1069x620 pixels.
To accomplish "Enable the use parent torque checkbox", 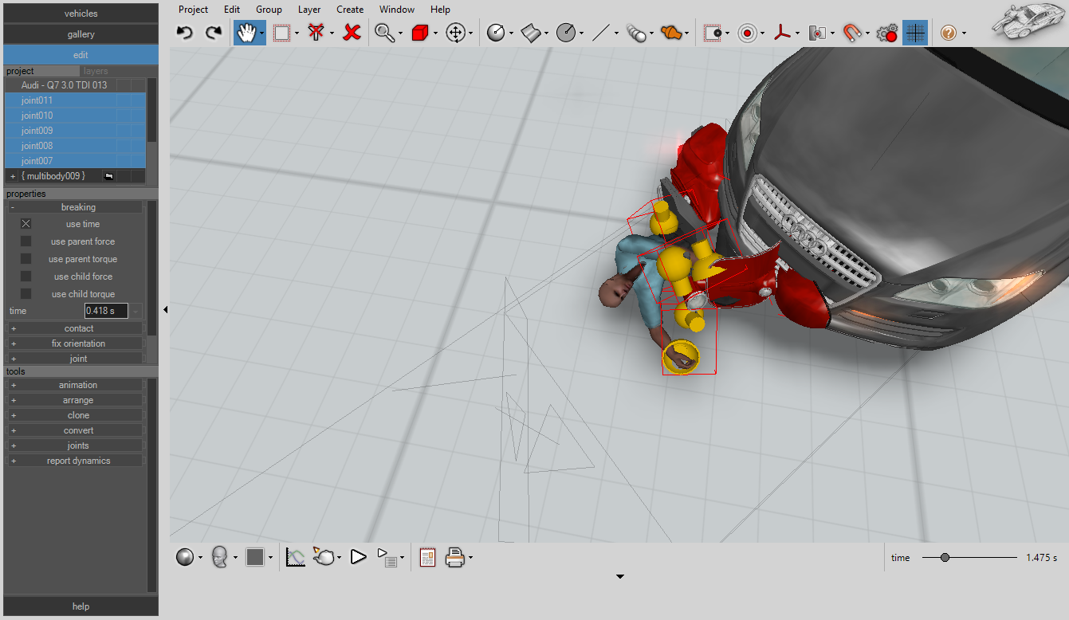I will point(26,259).
